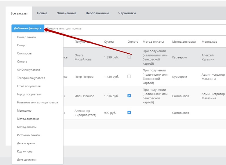Select Статус from the filter list
The image size is (226, 165).
click(x=21, y=45)
